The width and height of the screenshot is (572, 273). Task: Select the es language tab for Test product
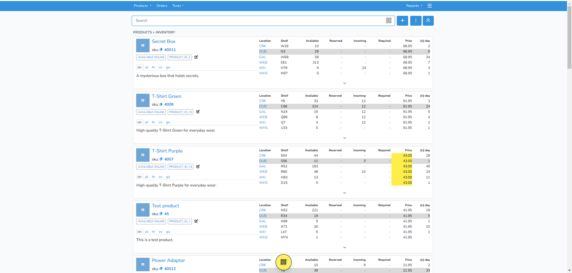160,232
